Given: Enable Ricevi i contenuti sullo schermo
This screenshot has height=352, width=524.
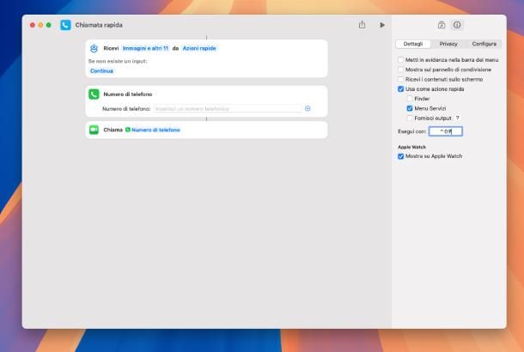Looking at the screenshot, I should (400, 79).
